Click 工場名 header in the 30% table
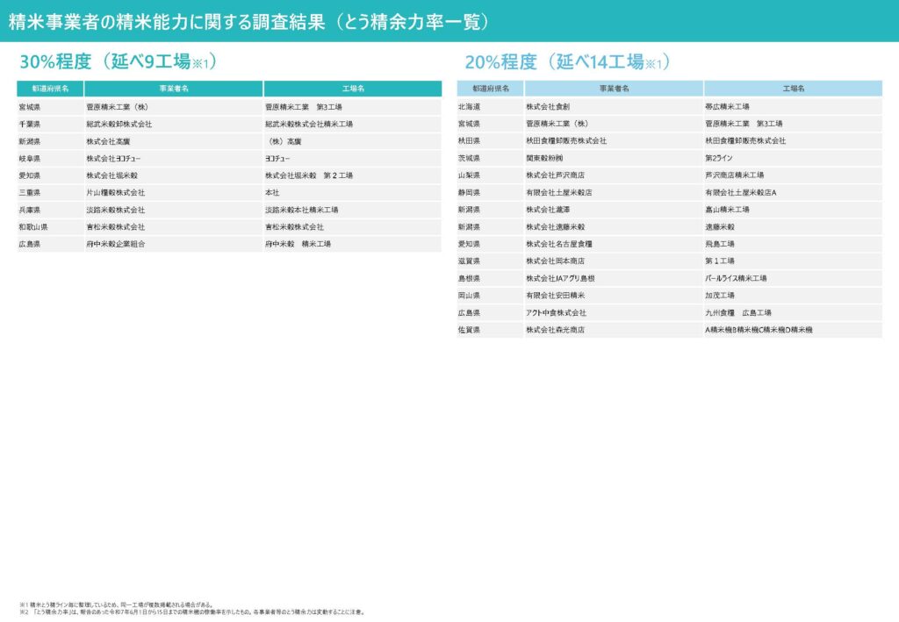The image size is (899, 622). coord(353,89)
